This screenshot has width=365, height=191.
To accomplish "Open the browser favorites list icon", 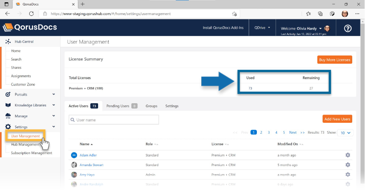I will point(308,14).
